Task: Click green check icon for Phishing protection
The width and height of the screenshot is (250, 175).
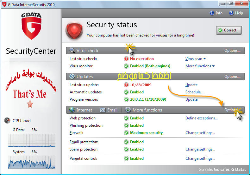Action: tap(126, 125)
